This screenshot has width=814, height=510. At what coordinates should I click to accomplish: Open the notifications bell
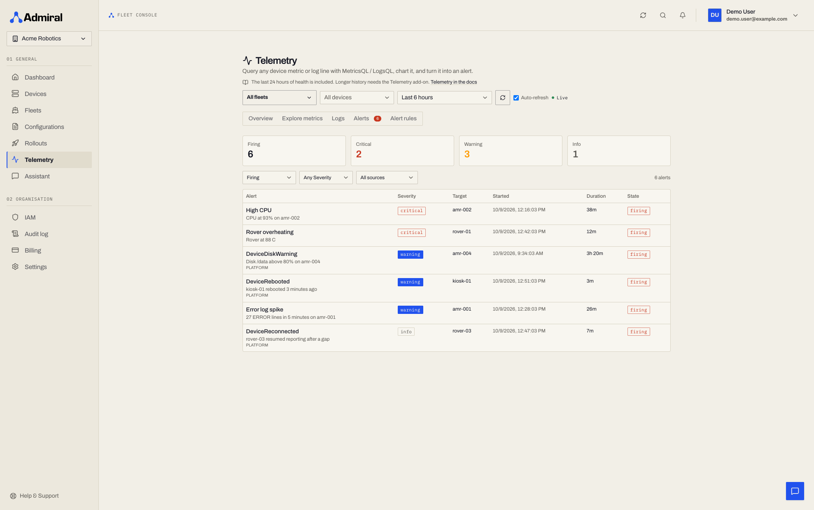(683, 15)
